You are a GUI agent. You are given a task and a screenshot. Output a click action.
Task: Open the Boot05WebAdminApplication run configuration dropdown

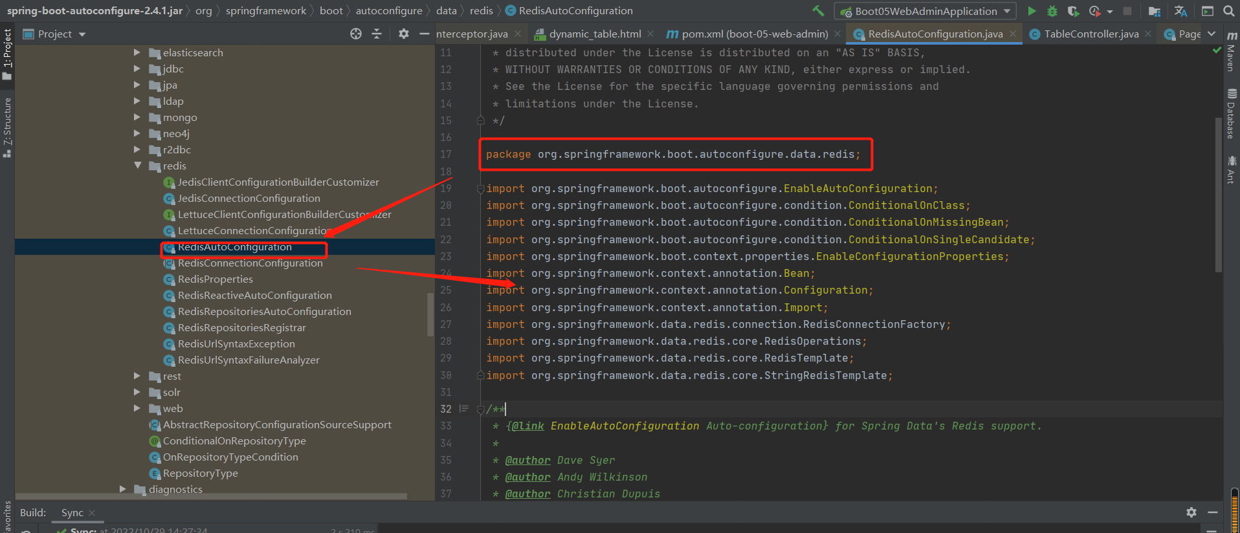(x=925, y=11)
